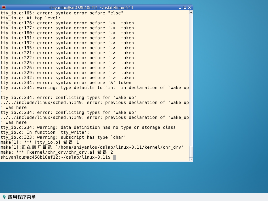This screenshot has height=201, width=268.
Task: Click the tty_io.c:176 error line
Action: [67, 23]
